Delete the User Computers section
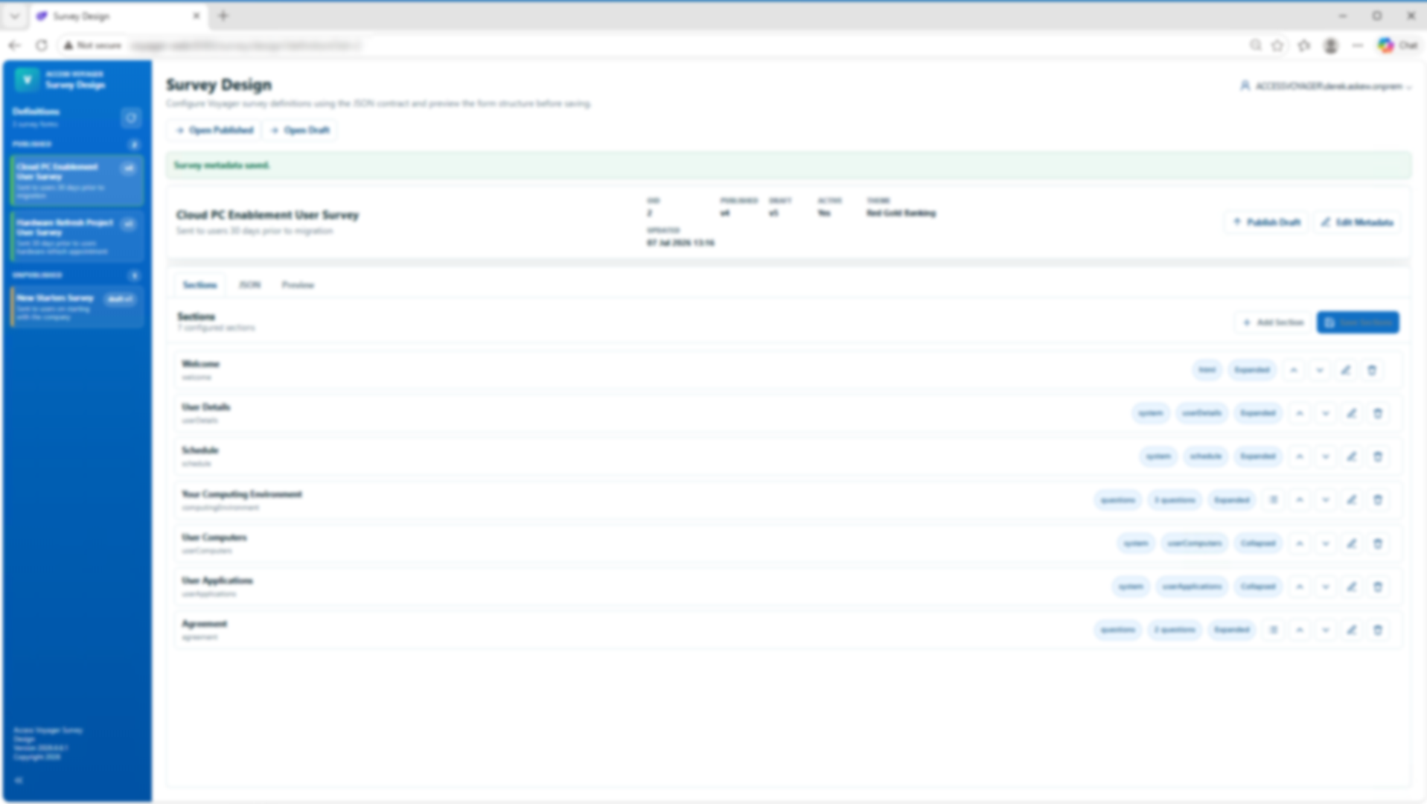The width and height of the screenshot is (1427, 804). [1378, 543]
